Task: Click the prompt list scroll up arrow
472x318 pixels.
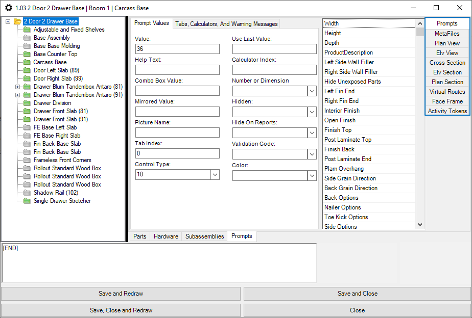Action: [420, 23]
